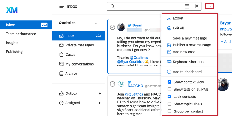Click the Outbox tray icon
232x116 pixels.
point(61,93)
